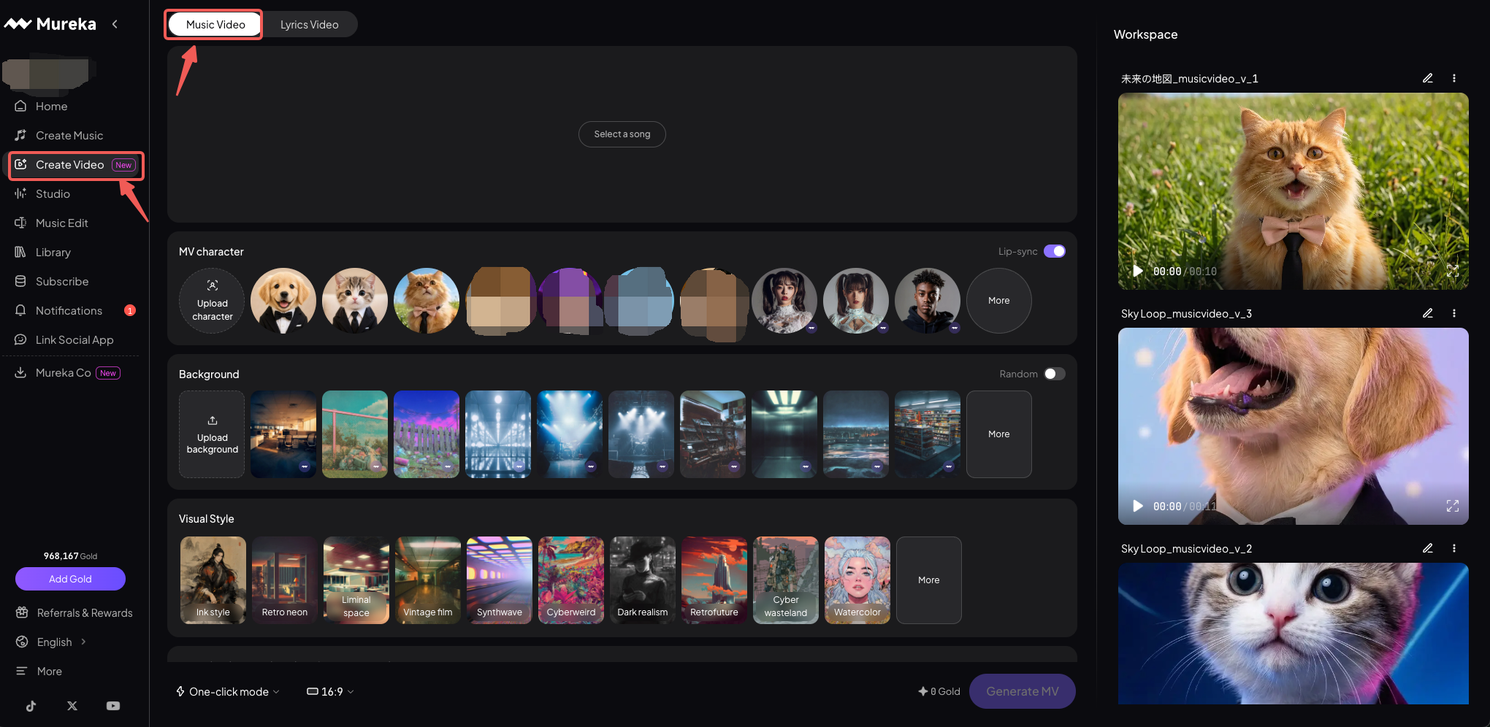Image resolution: width=1490 pixels, height=727 pixels.
Task: Show more MV characters
Action: pyautogui.click(x=998, y=301)
